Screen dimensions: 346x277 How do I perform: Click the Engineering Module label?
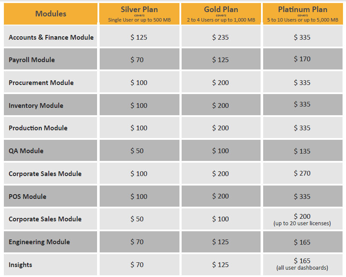(39, 242)
